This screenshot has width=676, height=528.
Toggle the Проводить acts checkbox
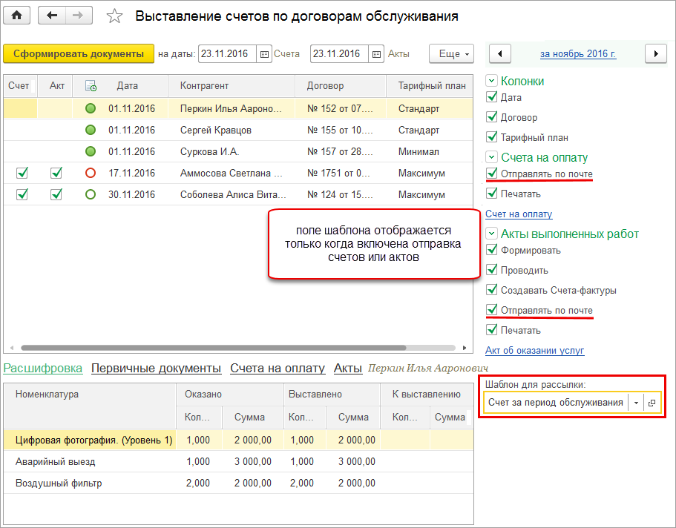coord(491,270)
